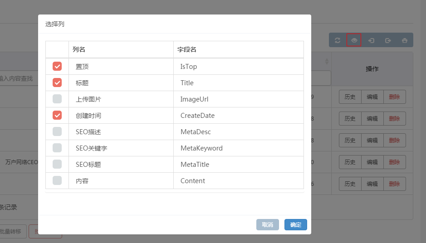Click the column sort arrows beside 操作
Screen dimensions: 426x243
click(x=327, y=61)
